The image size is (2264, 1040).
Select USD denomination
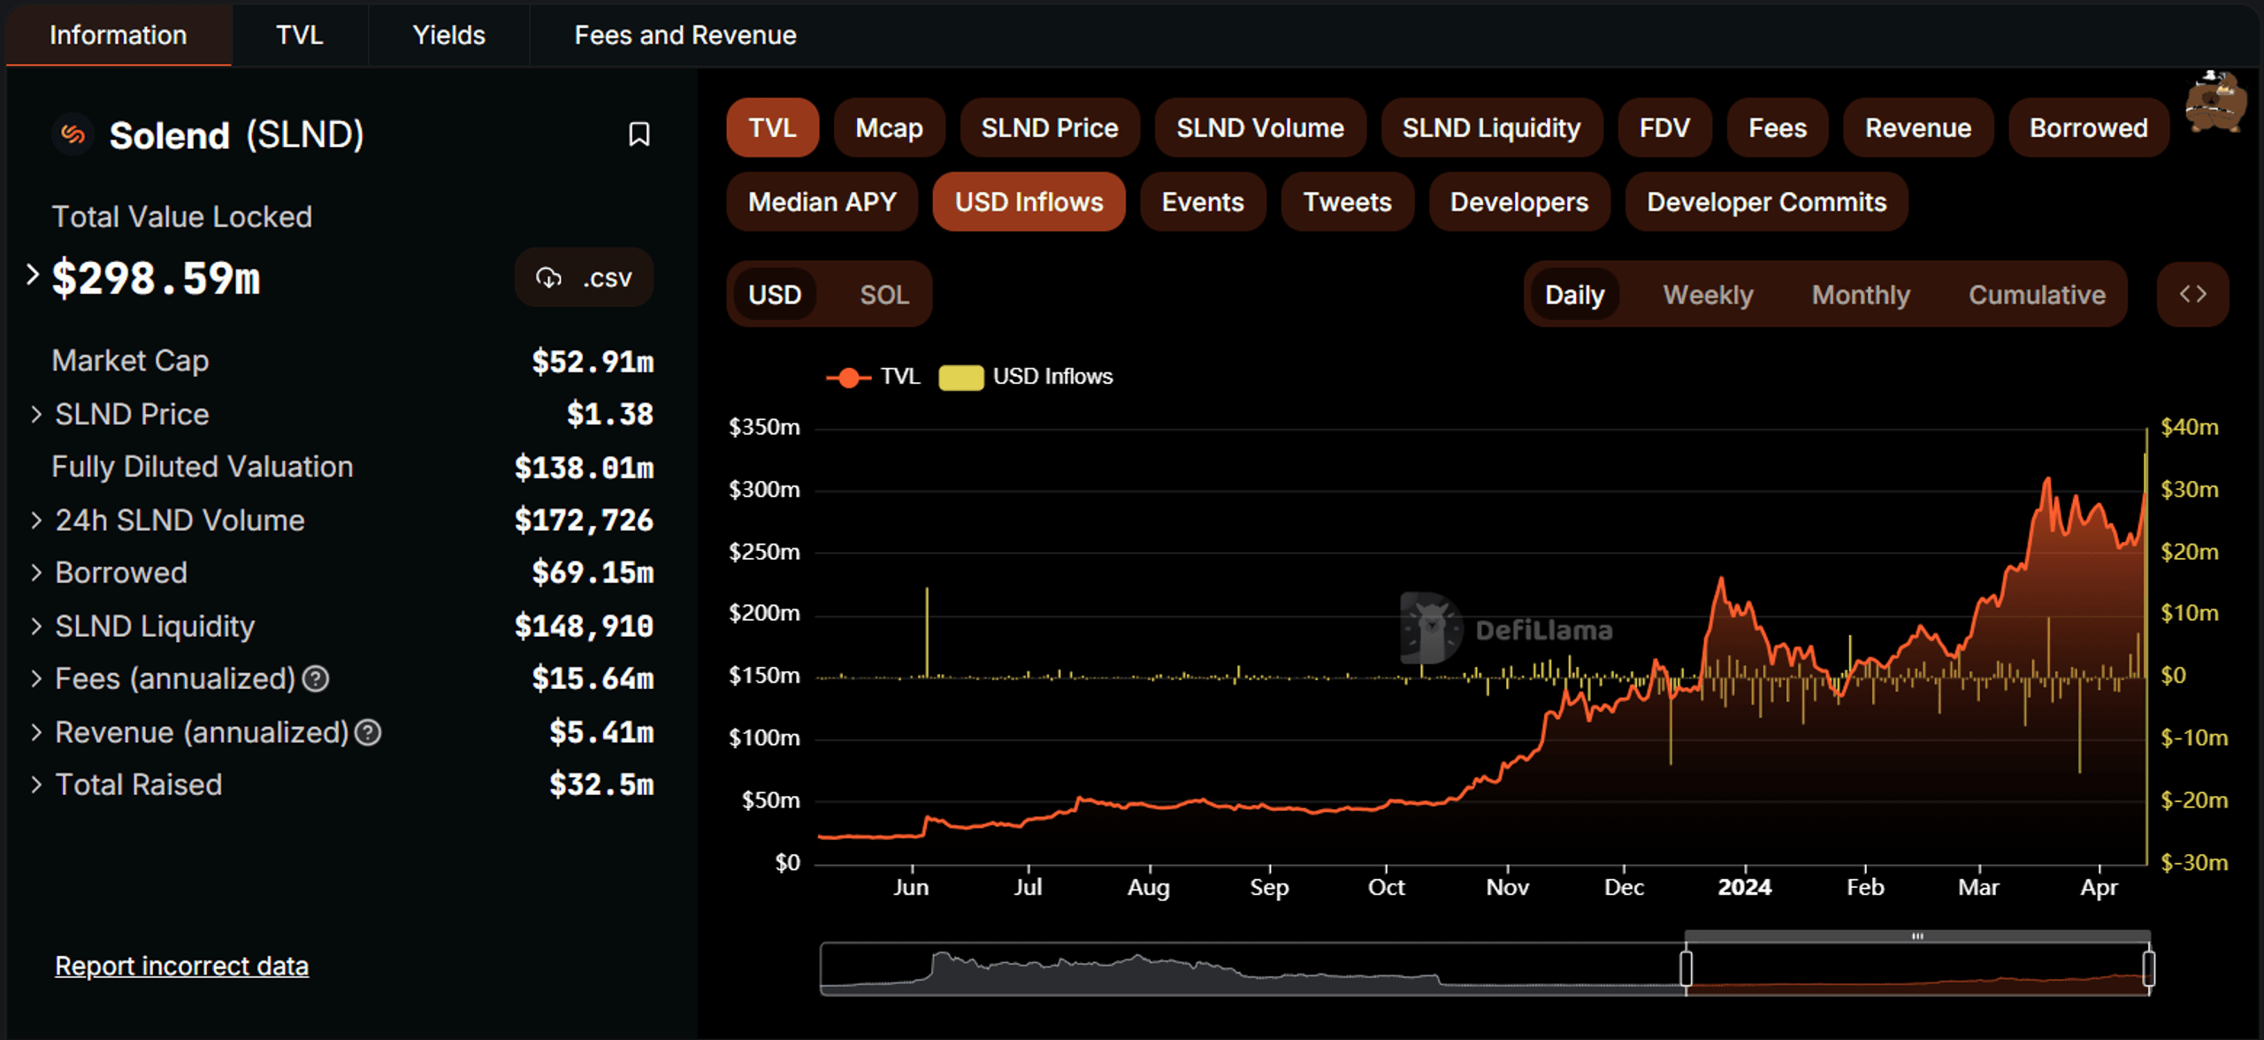[x=776, y=294]
